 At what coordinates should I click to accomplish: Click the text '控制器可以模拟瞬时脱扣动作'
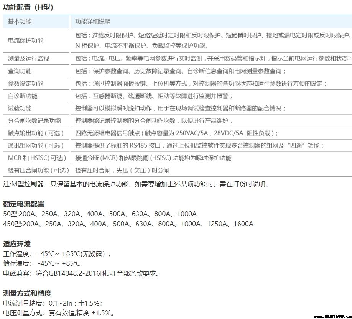point(181,109)
